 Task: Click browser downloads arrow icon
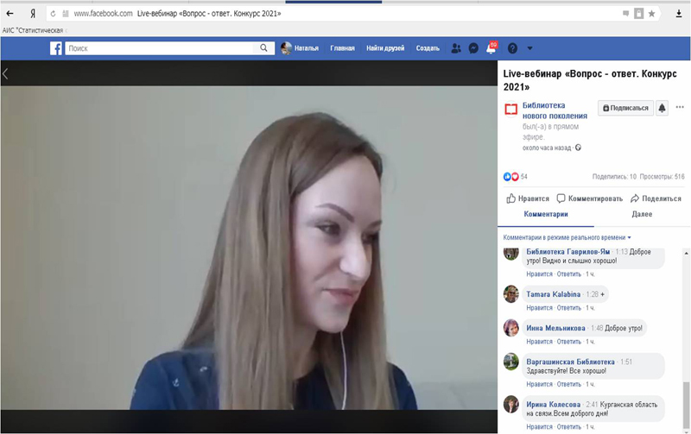pyautogui.click(x=679, y=14)
